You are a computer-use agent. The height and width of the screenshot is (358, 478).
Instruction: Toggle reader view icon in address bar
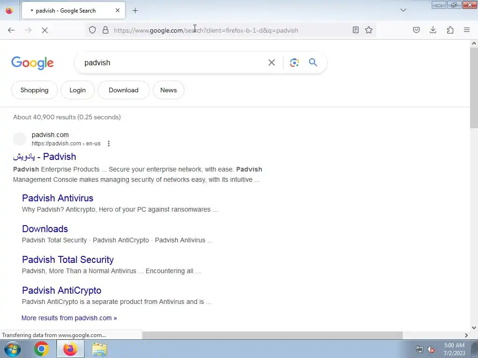coord(355,30)
